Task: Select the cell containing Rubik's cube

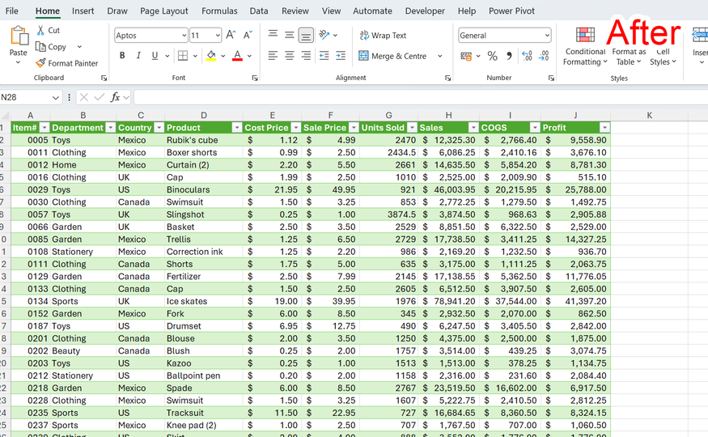Action: (x=204, y=140)
